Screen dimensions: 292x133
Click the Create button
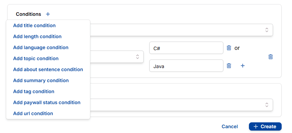265,126
